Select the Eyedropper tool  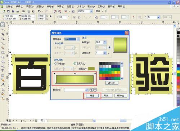tap(3, 84)
